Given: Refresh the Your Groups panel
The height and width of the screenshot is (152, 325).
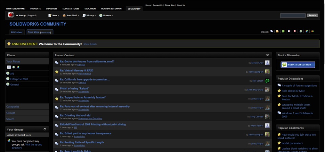Looking at the screenshot, I should [x=45, y=129].
